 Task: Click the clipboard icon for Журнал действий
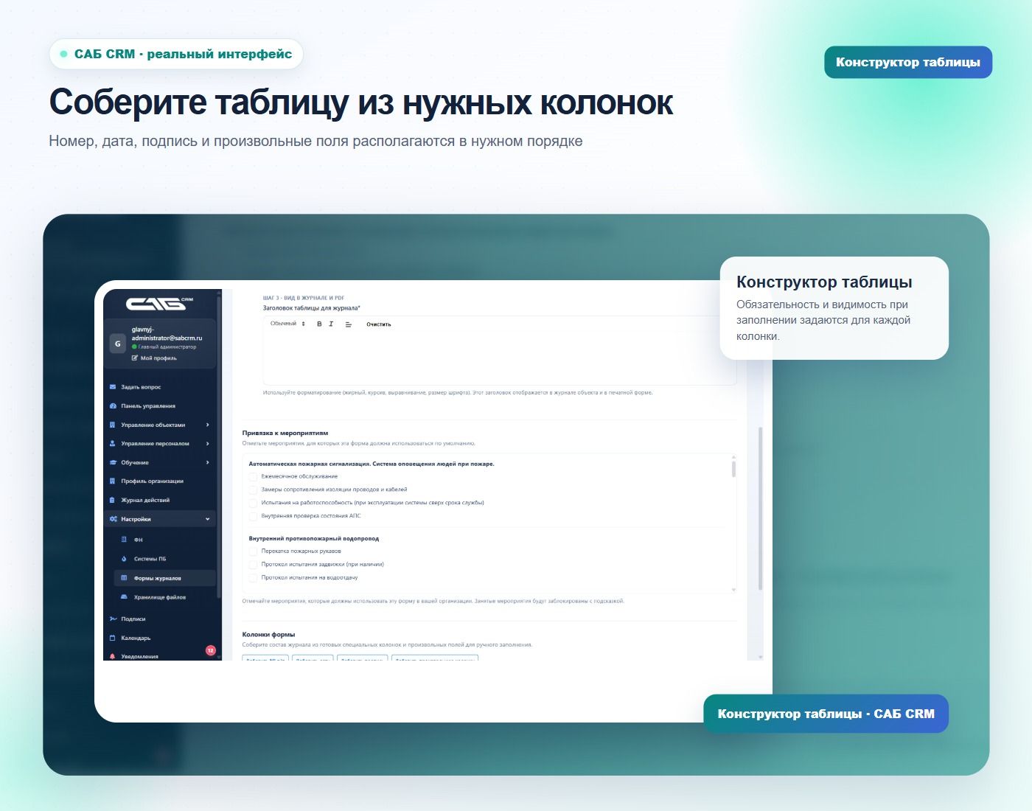113,501
